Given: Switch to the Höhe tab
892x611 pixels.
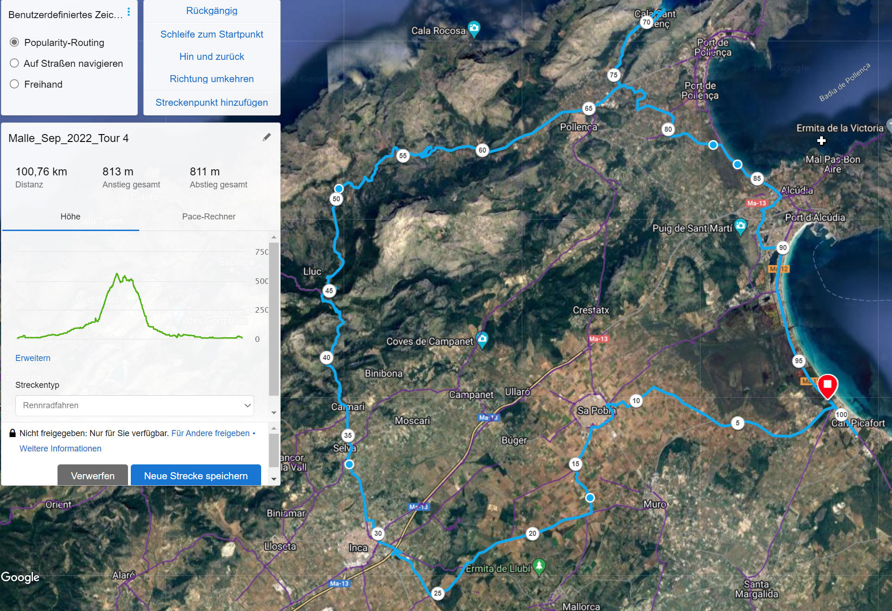Looking at the screenshot, I should pos(70,216).
